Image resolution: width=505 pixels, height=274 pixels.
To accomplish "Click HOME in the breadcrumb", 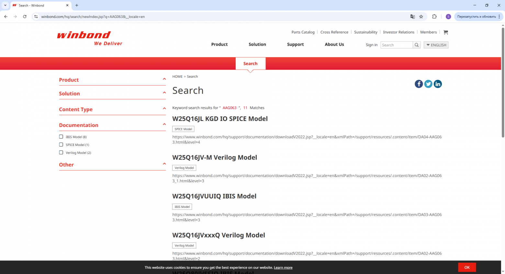I will click(x=177, y=77).
